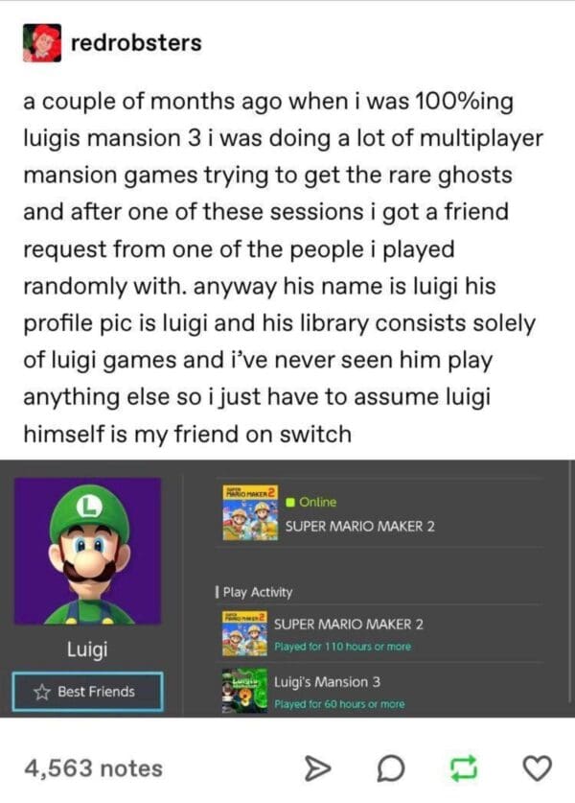Viewport: 575px width, 803px height.
Task: Click the star icon in Best Friends
Action: pos(42,693)
